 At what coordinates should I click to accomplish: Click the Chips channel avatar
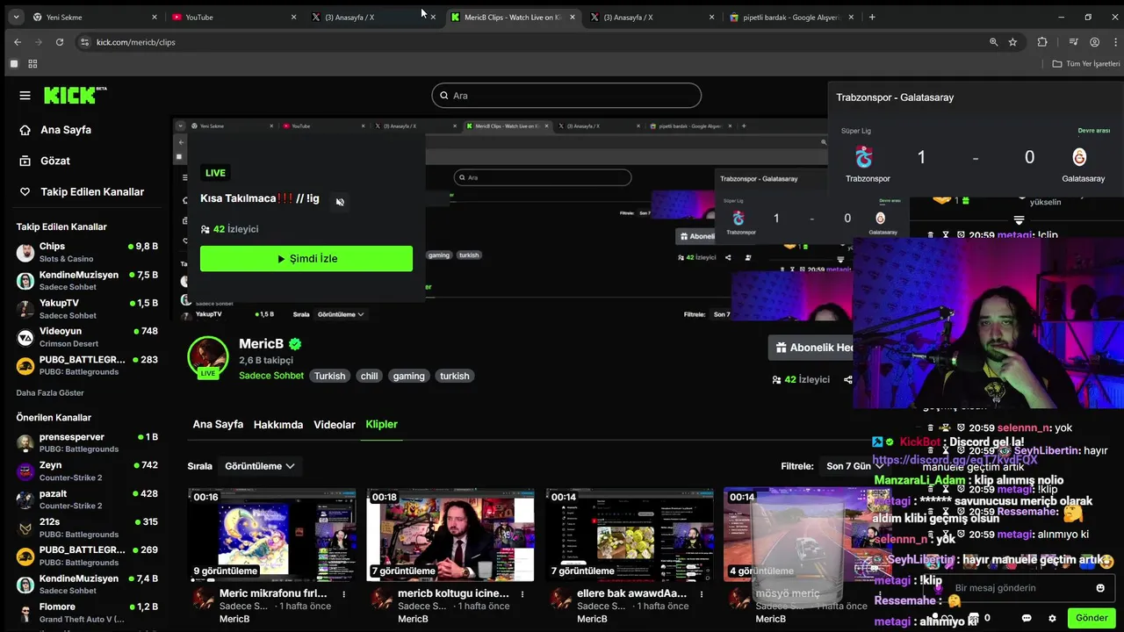point(25,253)
